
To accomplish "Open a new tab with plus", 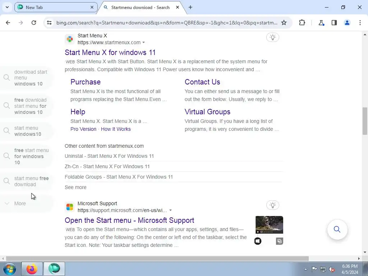I will 190,7.
